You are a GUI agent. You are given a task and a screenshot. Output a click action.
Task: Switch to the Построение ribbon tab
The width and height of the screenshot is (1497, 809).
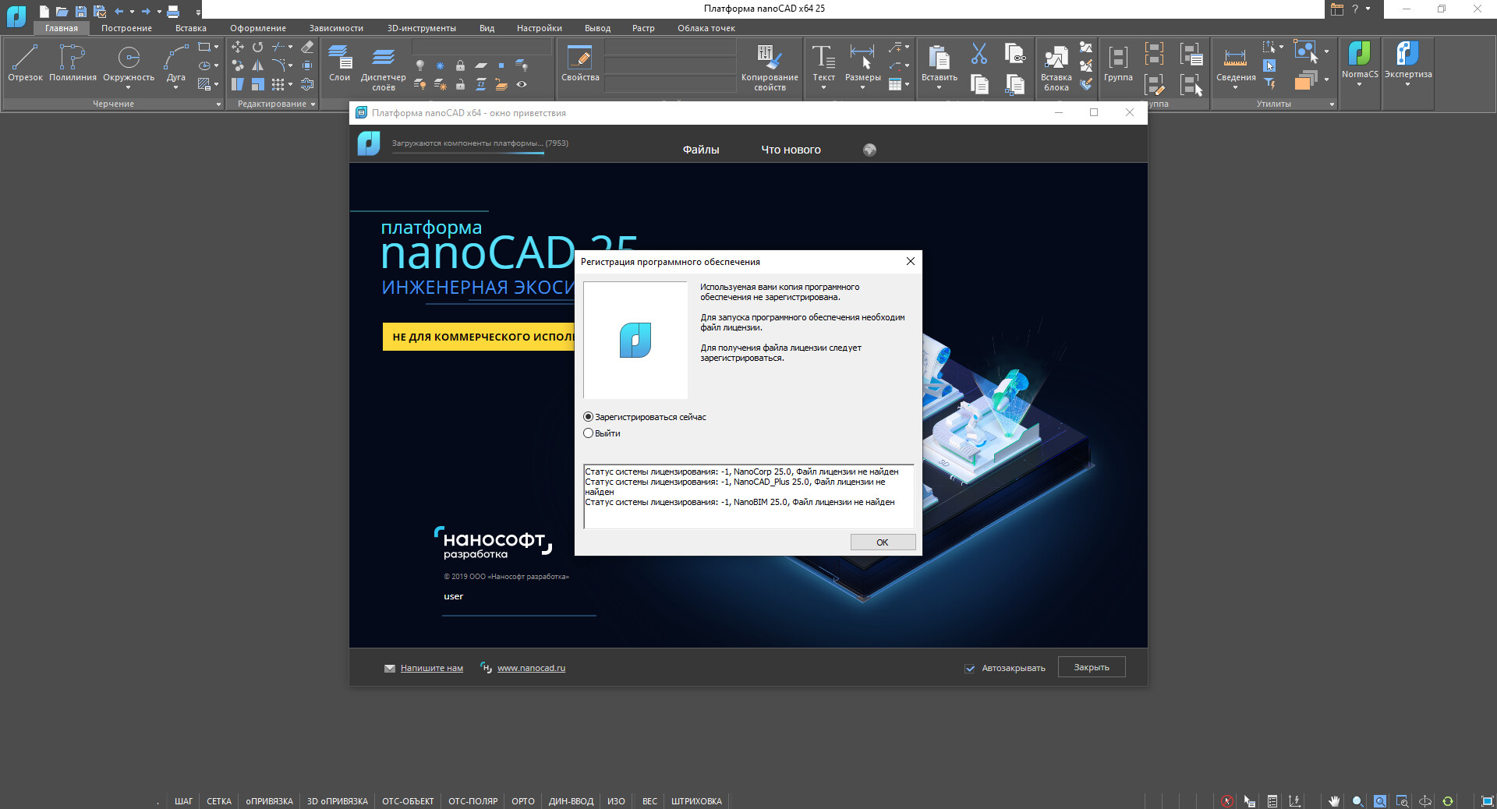coord(126,28)
